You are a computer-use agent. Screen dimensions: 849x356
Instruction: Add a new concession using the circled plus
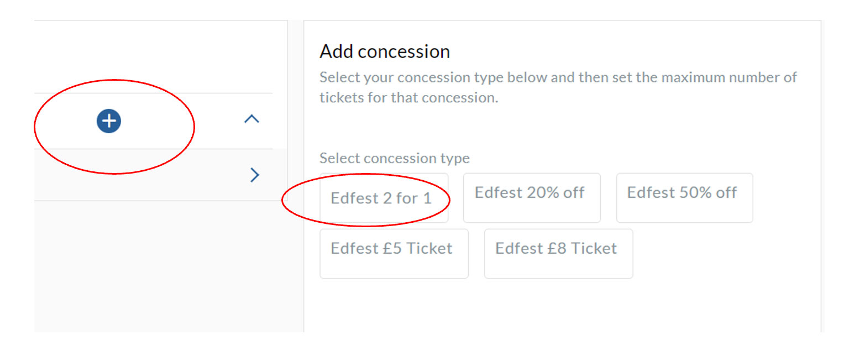click(x=109, y=121)
